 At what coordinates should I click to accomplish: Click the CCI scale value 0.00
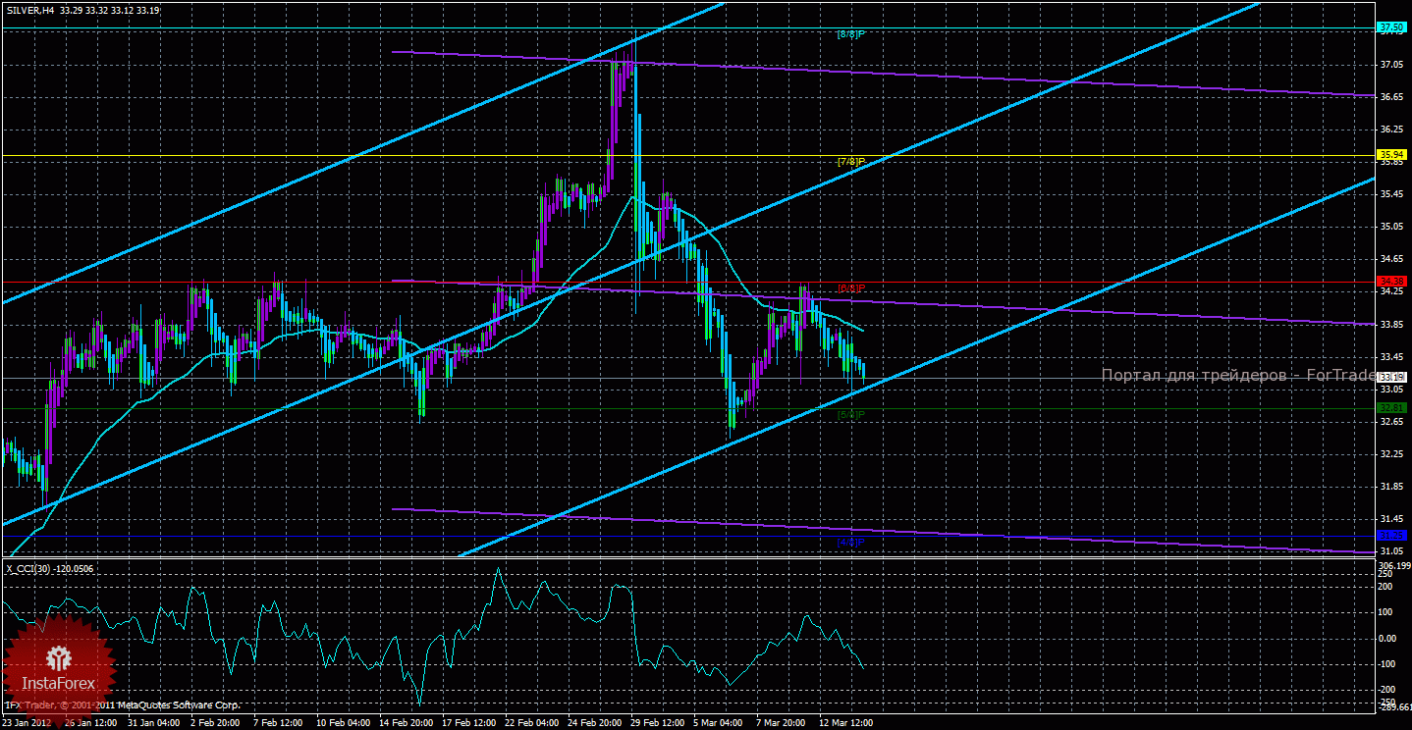pos(1388,639)
